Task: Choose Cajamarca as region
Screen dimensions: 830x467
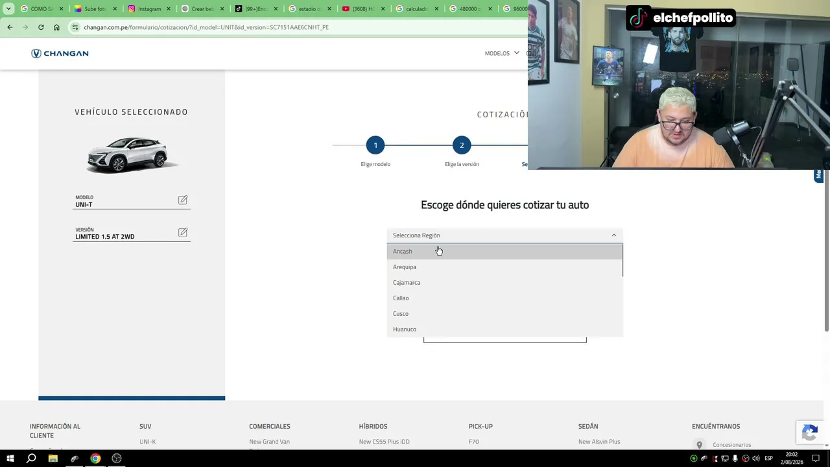Action: point(504,282)
